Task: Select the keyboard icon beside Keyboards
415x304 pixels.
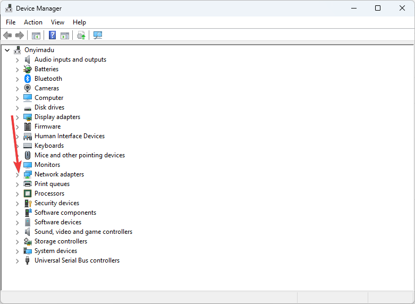Action: (x=28, y=146)
